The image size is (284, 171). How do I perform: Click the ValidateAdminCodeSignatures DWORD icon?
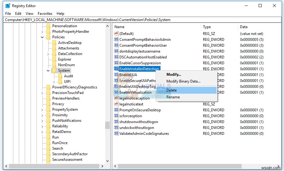(116, 134)
